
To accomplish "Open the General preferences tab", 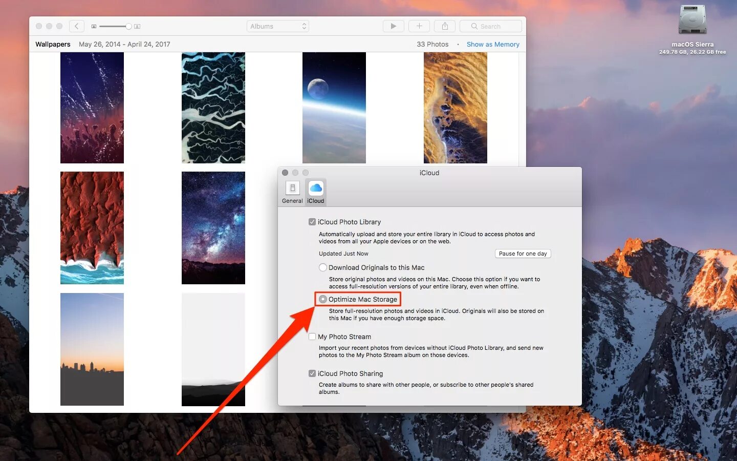I will [292, 193].
